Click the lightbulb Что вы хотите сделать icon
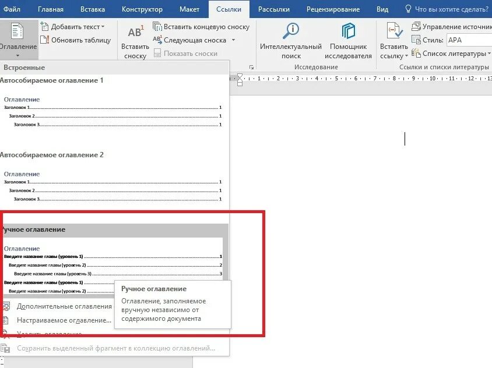The width and height of the screenshot is (492, 368). [408, 9]
